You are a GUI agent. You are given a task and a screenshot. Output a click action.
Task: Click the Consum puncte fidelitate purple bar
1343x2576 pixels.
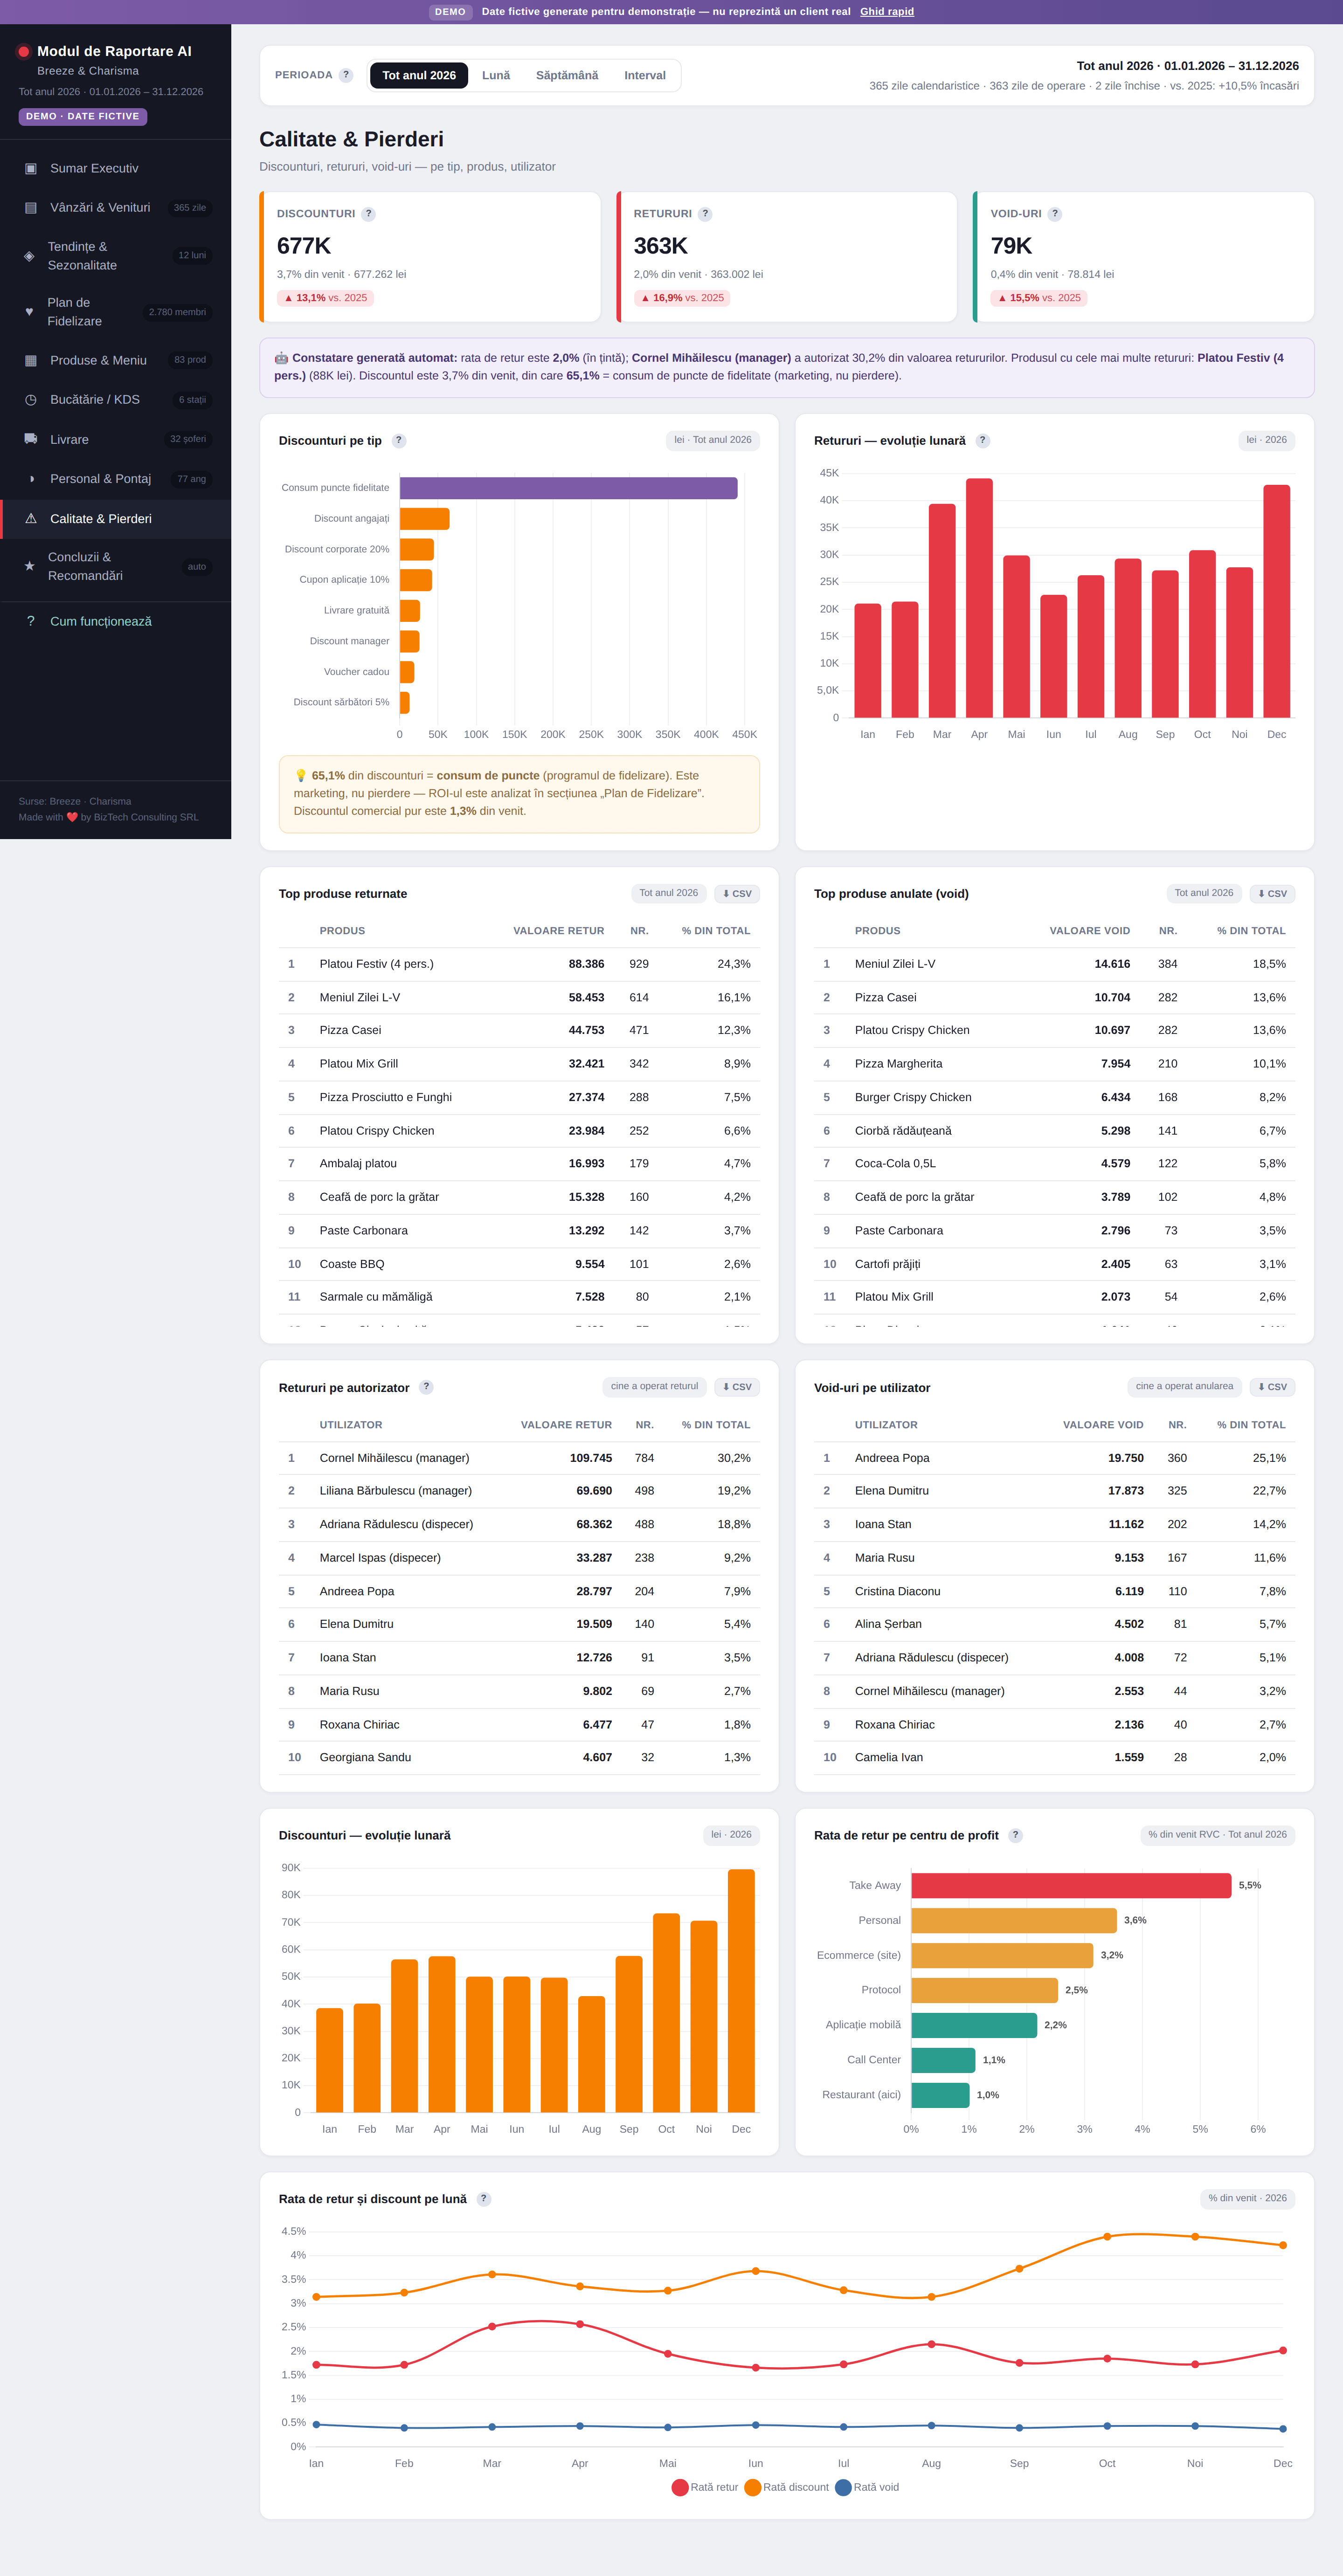coord(568,488)
